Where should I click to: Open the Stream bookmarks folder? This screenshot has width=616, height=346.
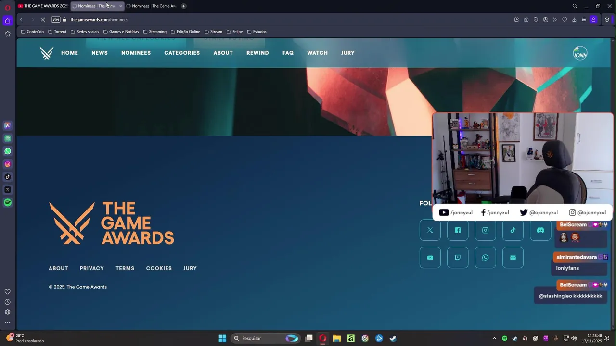[213, 32]
